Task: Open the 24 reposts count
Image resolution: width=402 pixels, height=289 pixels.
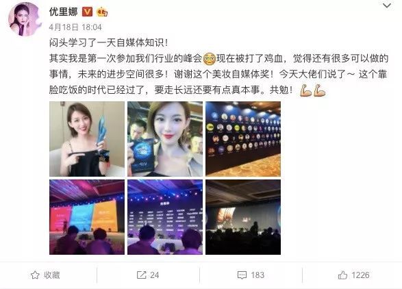Action: point(154,275)
